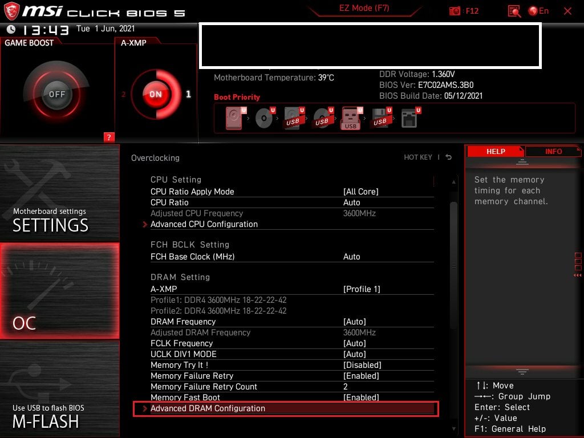The height and width of the screenshot is (438, 584).
Task: Click the help panel top collapse handle
Action: coord(522,161)
